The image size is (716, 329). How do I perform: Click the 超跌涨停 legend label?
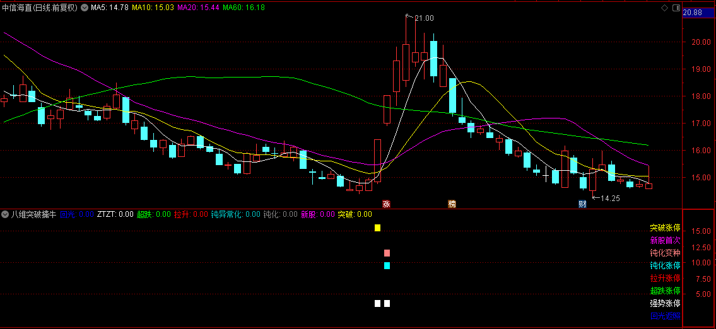[x=666, y=290]
